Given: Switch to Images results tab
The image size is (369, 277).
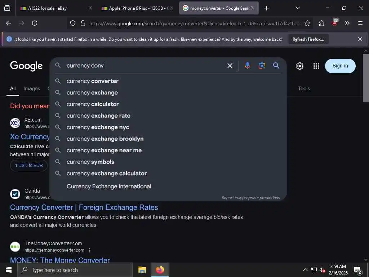Looking at the screenshot, I should 32,89.
